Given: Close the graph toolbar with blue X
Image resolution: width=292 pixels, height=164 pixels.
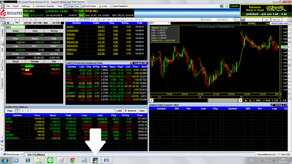Looking at the screenshot, I should click(290, 20).
